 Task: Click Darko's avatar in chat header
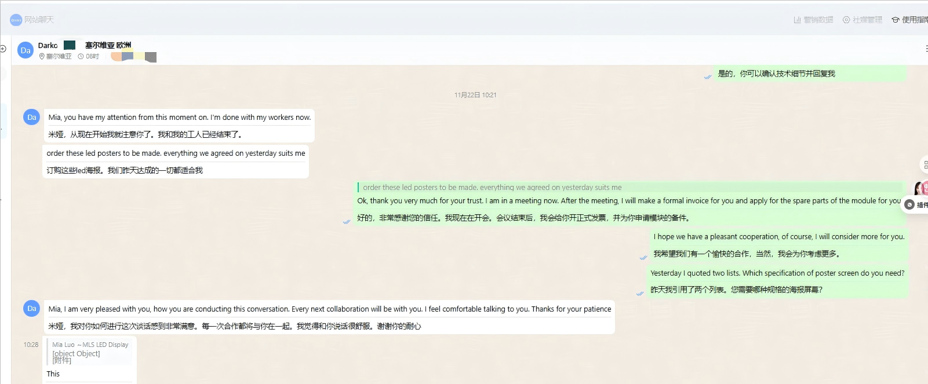(x=26, y=50)
